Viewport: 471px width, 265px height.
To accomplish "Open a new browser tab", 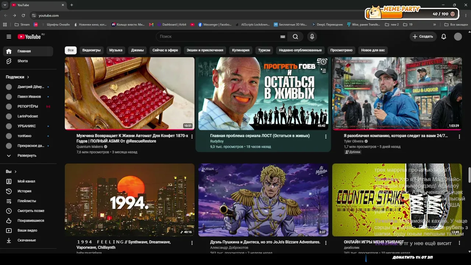I will (71, 5).
